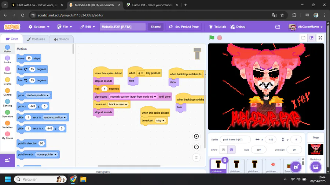The image size is (330, 185).
Task: Delete the selected pixil-frame sprite
Action: click(225, 161)
